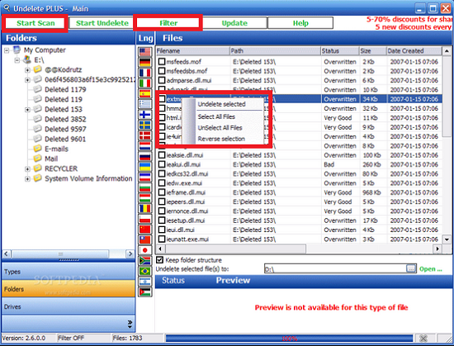Switch language using the Chinese flag
The image size is (454, 346).
144,230
